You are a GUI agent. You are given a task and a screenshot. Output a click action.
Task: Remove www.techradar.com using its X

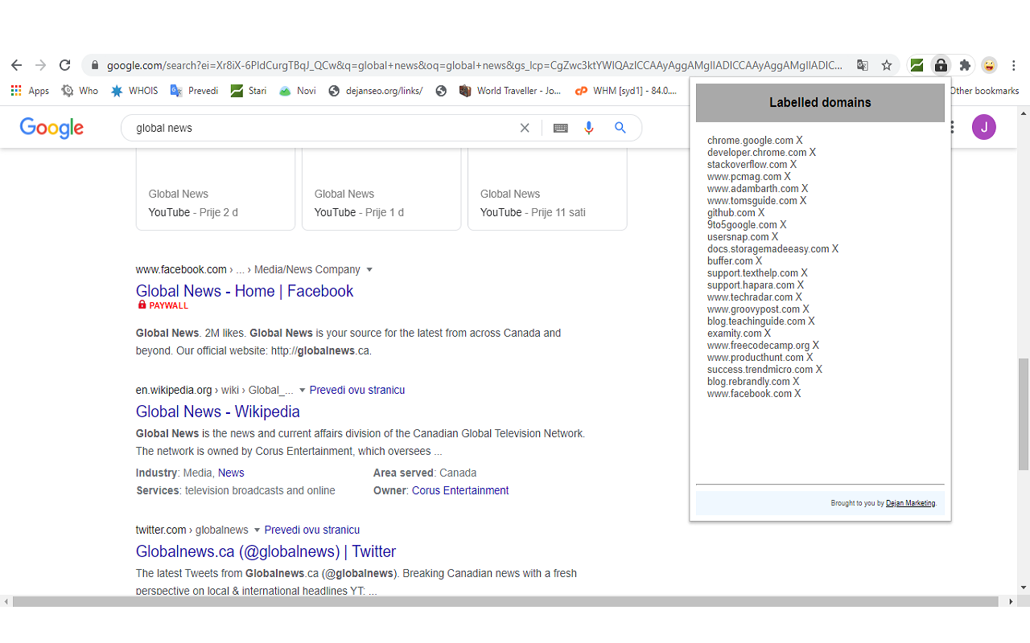(x=799, y=297)
